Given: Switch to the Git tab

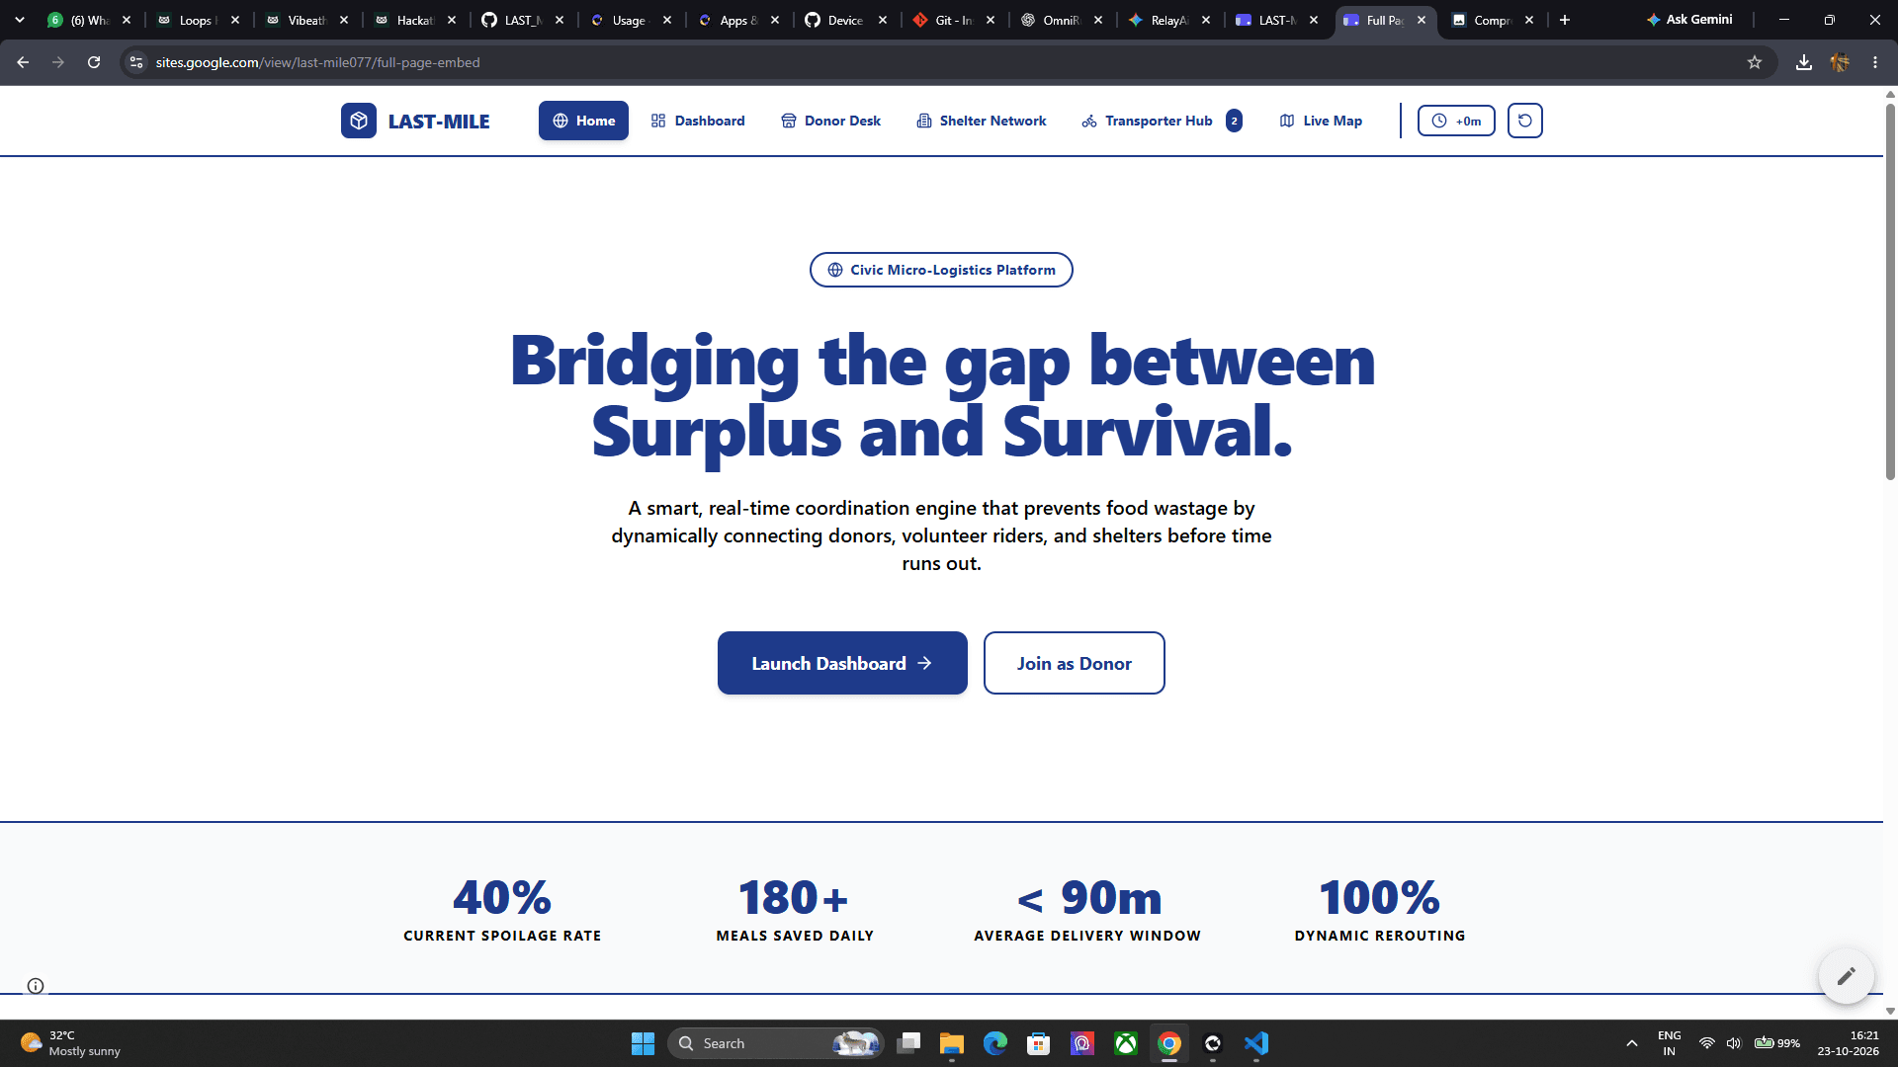Looking at the screenshot, I should tap(953, 20).
